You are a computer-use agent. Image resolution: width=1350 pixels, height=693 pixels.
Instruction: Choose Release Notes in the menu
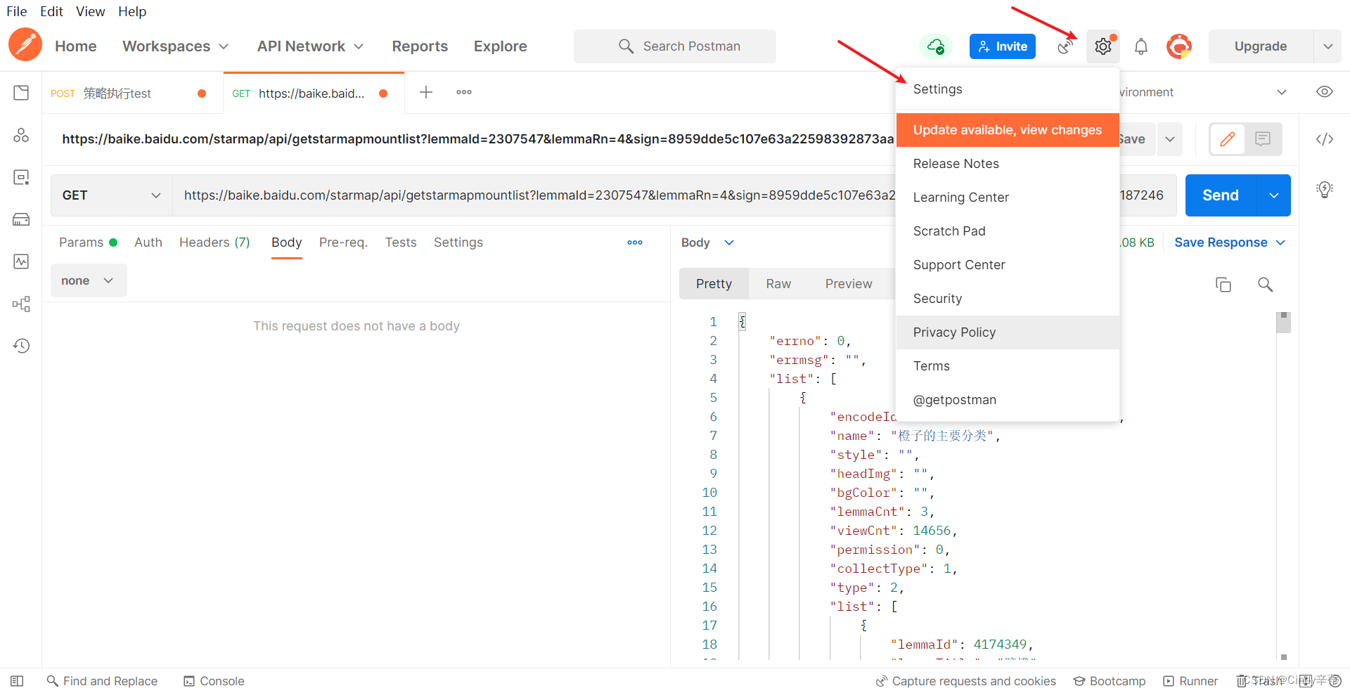(x=1008, y=164)
